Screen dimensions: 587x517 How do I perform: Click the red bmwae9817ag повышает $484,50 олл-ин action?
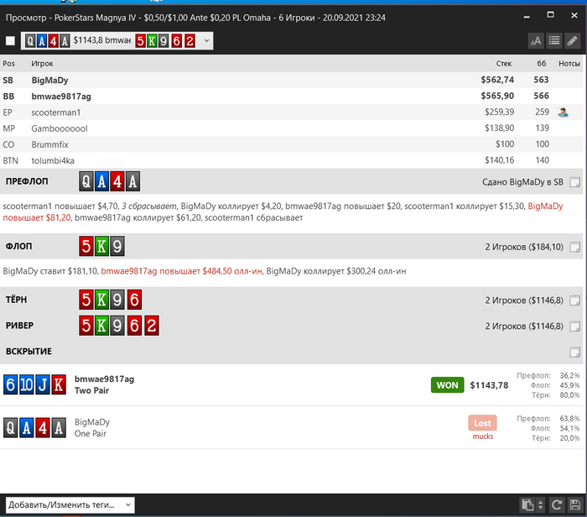coord(182,271)
